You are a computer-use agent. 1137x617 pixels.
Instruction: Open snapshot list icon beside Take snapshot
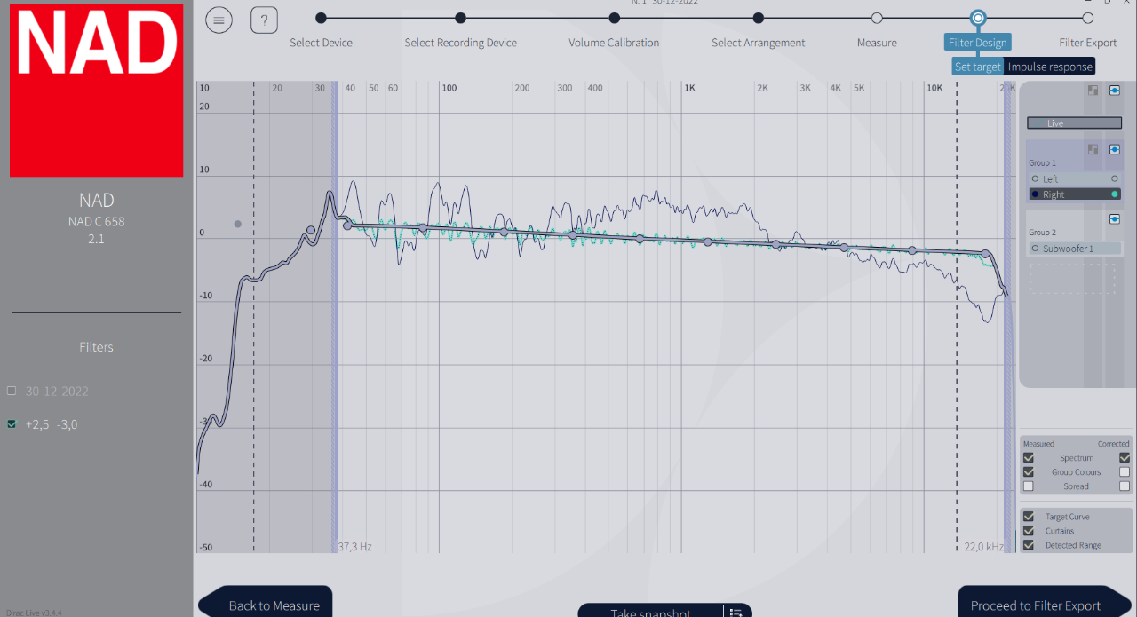click(x=736, y=613)
